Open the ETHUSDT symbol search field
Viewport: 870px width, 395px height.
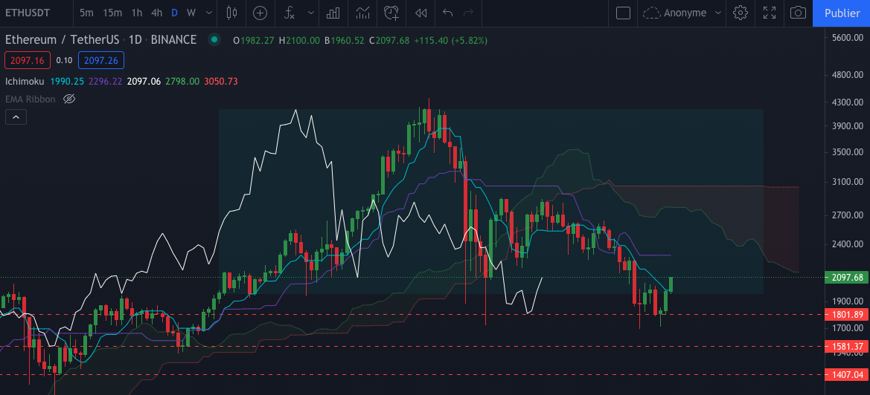(28, 13)
